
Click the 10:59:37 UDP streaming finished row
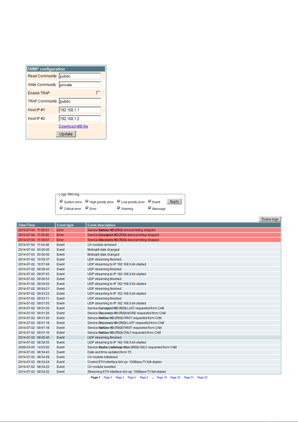coord(149,259)
